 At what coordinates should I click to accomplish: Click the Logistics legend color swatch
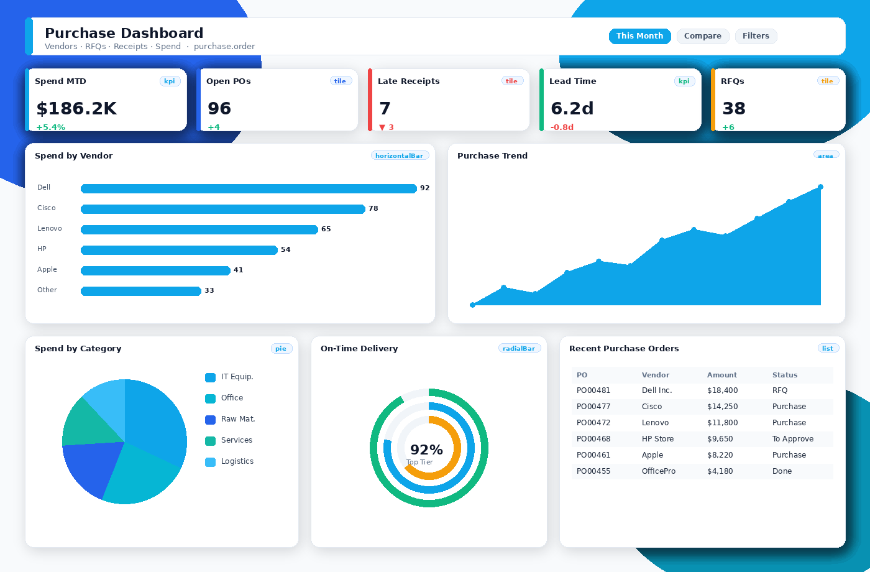pyautogui.click(x=210, y=462)
